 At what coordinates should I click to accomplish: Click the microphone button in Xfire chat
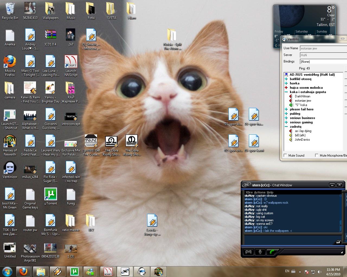point(260,252)
